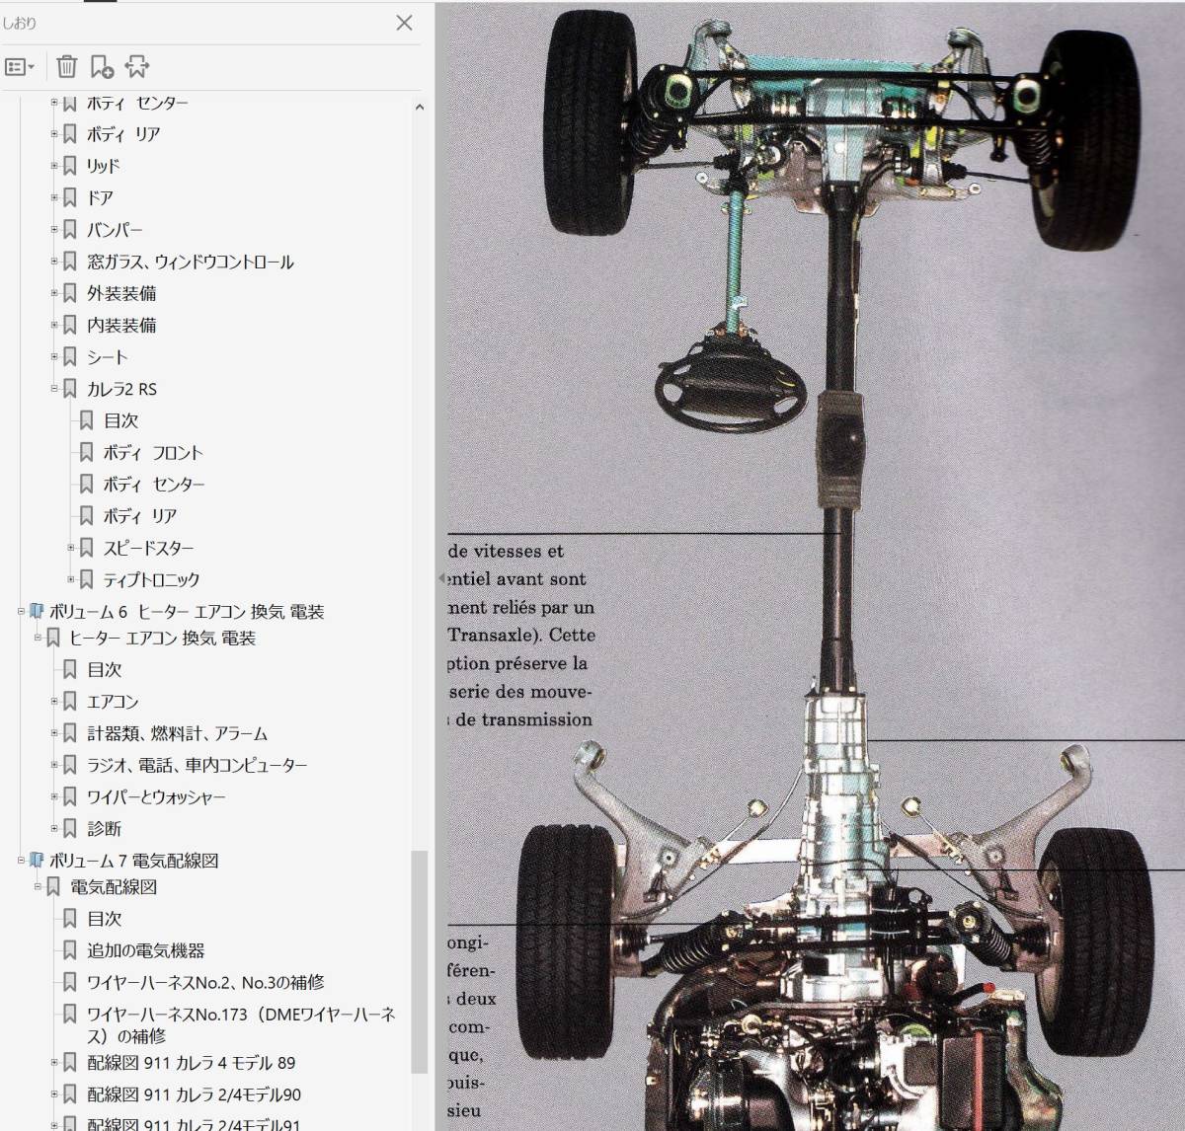
Task: Click the 'Transaxle). Cette' text in document
Action: [521, 635]
